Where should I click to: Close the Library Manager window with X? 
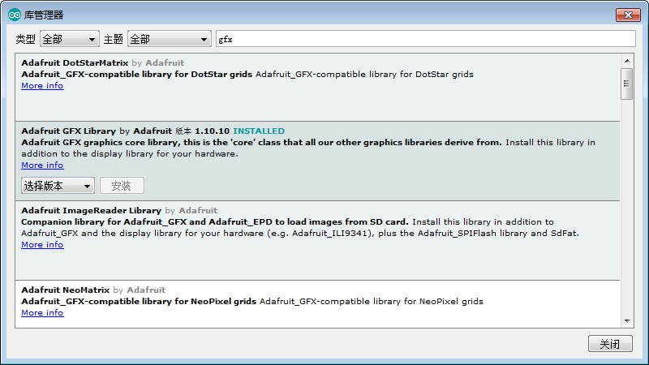[x=628, y=15]
